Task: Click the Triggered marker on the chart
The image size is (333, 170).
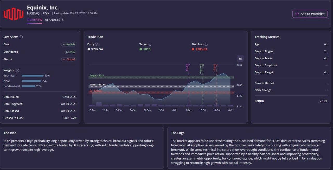Action: click(202, 65)
